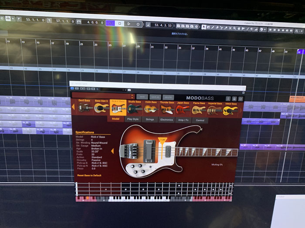Open the dropdown arrow beside the dotted grid icon
The width and height of the screenshot is (305, 228).
(13, 19)
